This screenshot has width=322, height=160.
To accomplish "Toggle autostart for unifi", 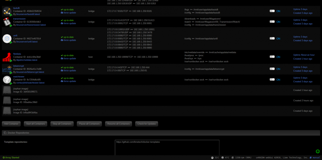I will click(x=272, y=38).
